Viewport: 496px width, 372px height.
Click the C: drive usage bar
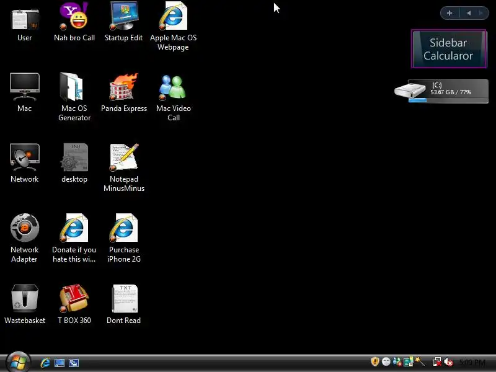click(x=448, y=100)
